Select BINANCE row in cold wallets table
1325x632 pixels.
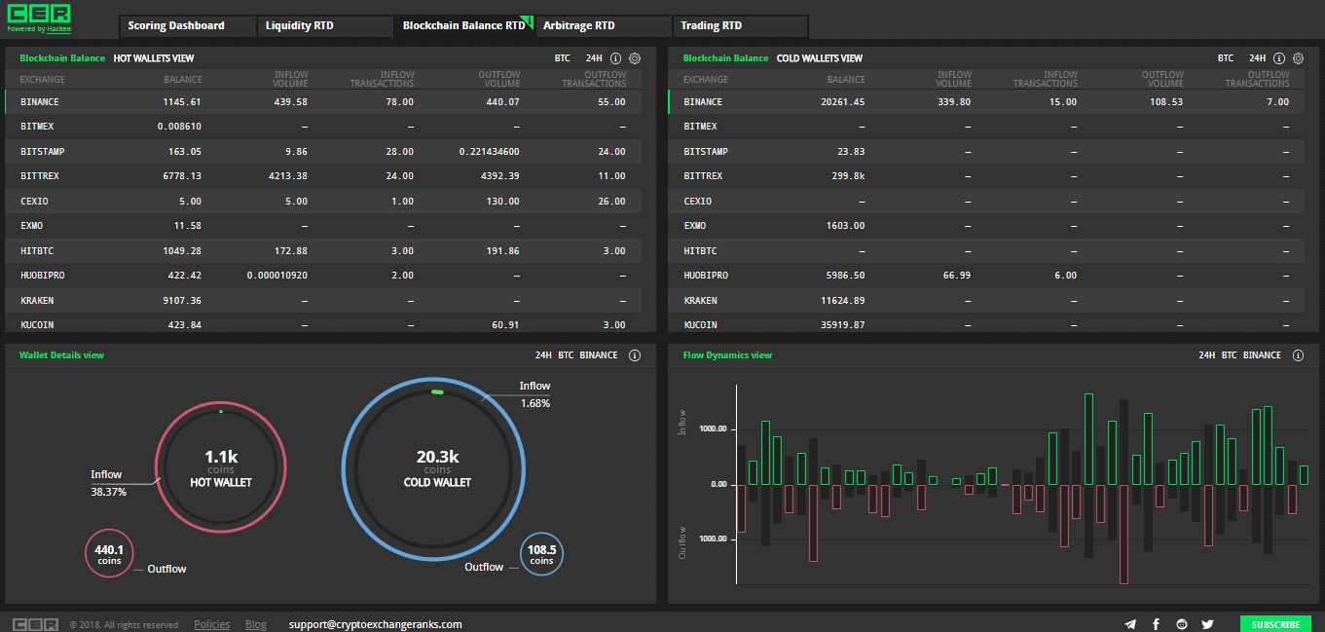(986, 102)
